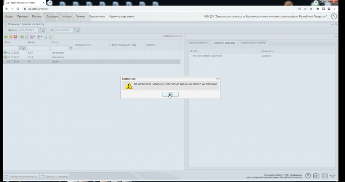This screenshot has width=345, height=182.
Task: Select order row number 62-К, (with comma)
Action: pyautogui.click(x=92, y=57)
